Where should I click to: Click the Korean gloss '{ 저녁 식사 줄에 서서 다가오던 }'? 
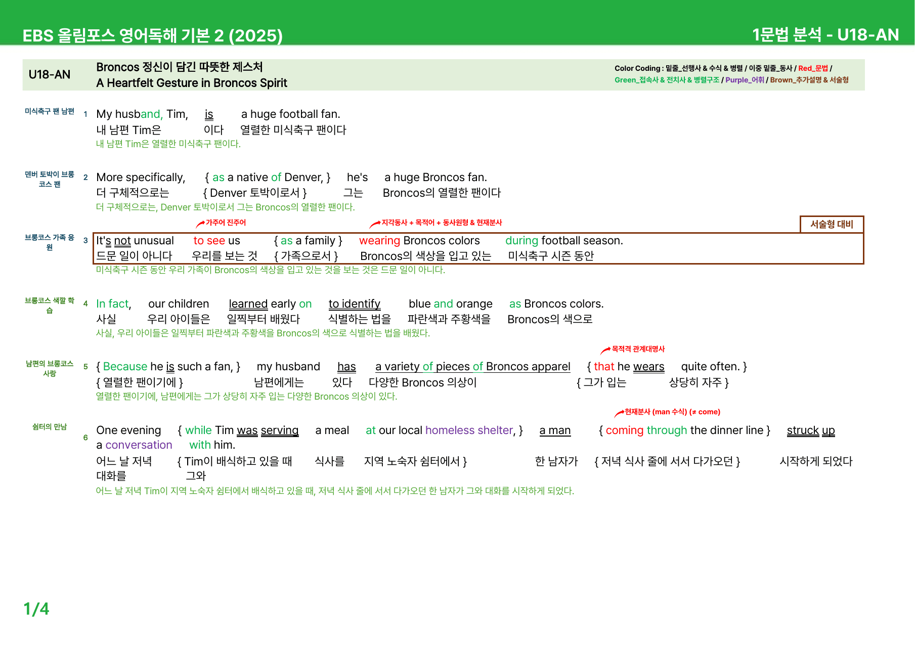(x=667, y=461)
